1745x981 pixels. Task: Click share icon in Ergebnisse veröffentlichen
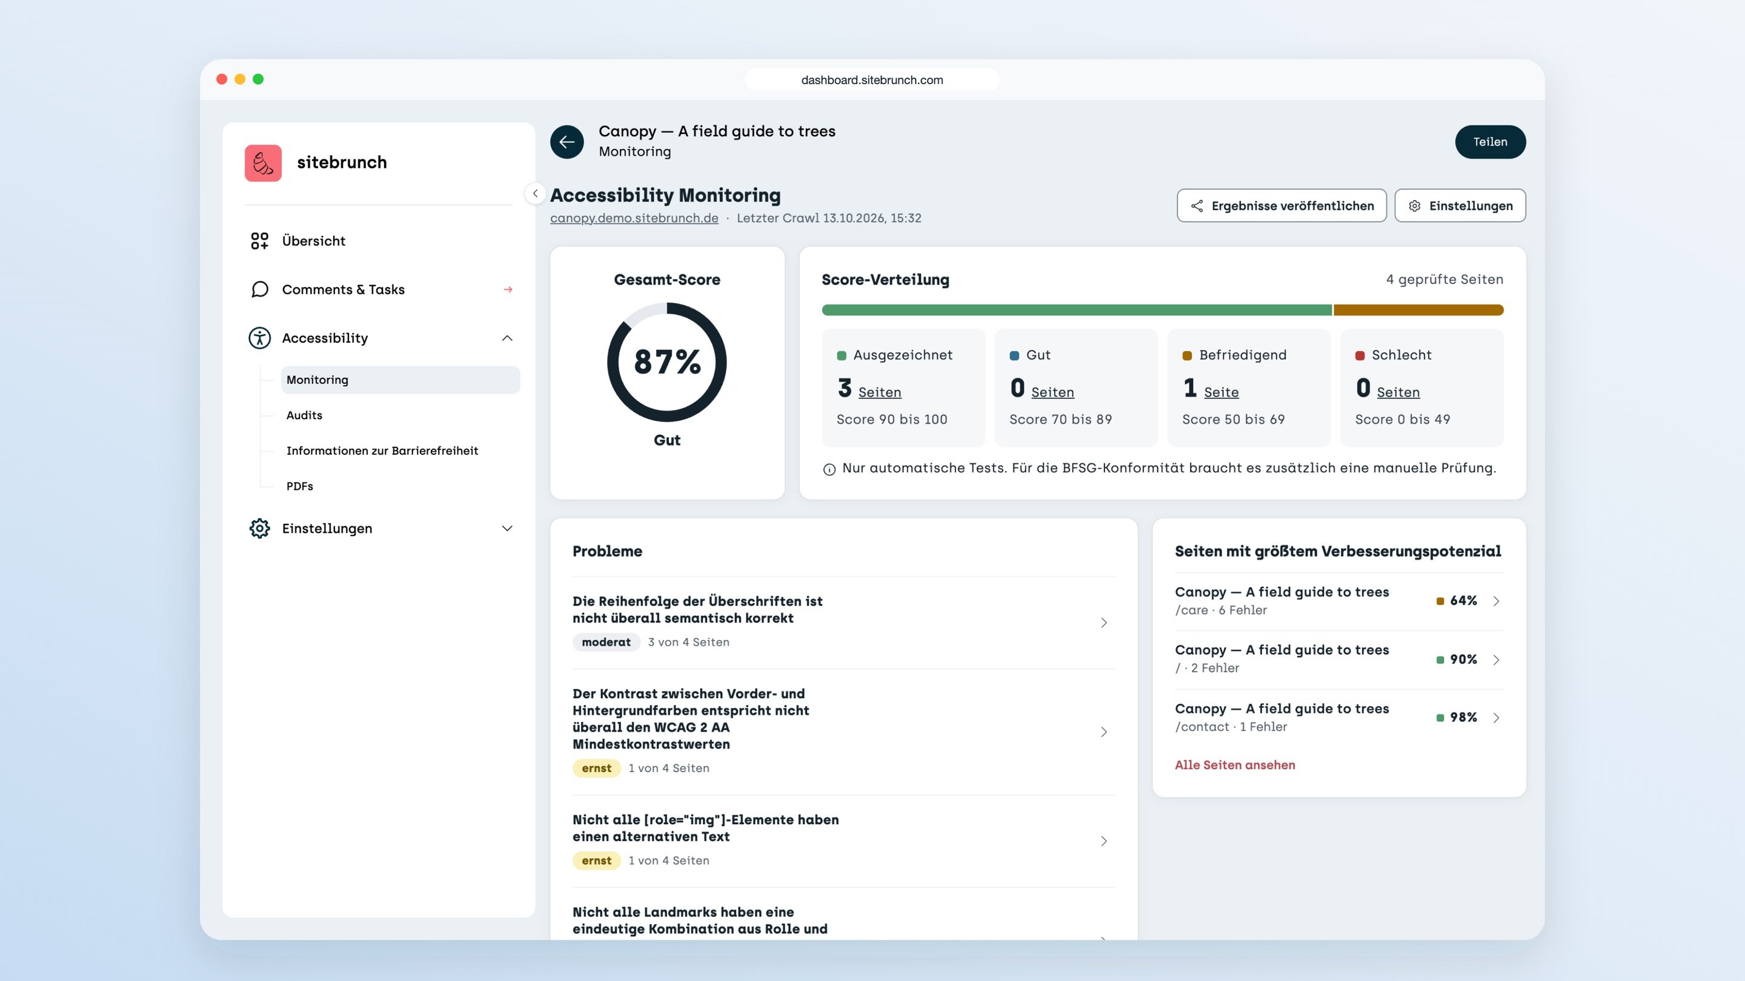point(1197,206)
